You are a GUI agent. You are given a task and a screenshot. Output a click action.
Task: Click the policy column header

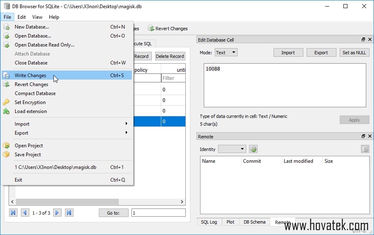pos(147,70)
